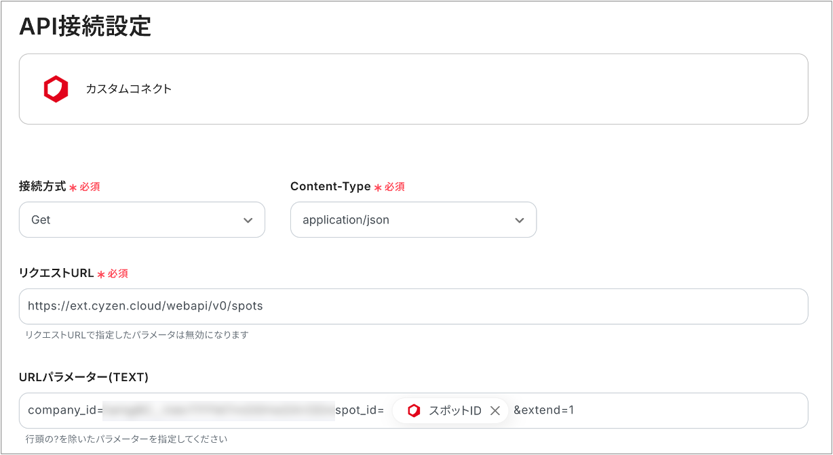Open the 接続方式 dropdown showing Get

(x=142, y=220)
